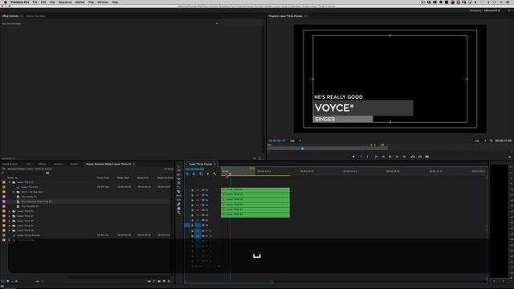Click the timeline timecode field
The image size is (514, 289).
(194, 169)
